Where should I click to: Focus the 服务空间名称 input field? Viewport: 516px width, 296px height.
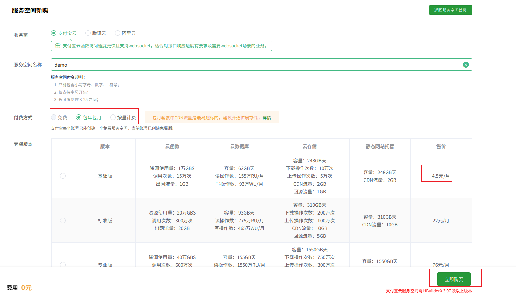(261, 65)
